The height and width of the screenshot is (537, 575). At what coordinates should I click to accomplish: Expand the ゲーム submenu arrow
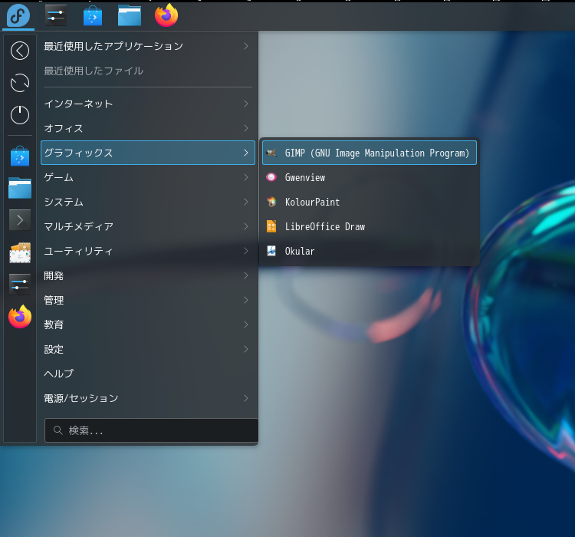point(246,177)
